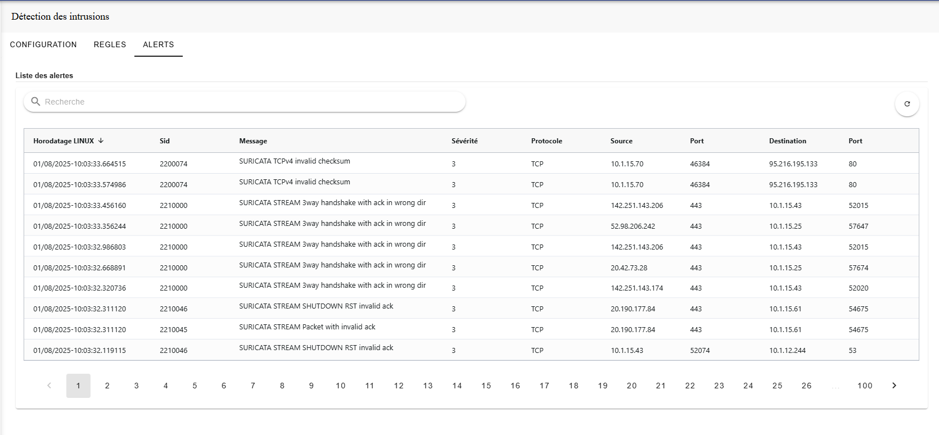Click destination port 52020
Image resolution: width=939 pixels, height=435 pixels.
(858, 288)
